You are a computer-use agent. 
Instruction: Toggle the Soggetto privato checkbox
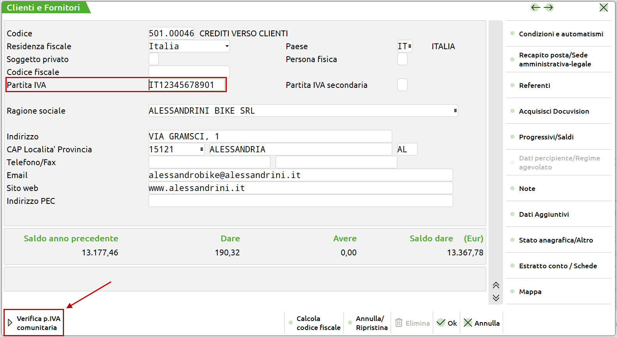154,59
